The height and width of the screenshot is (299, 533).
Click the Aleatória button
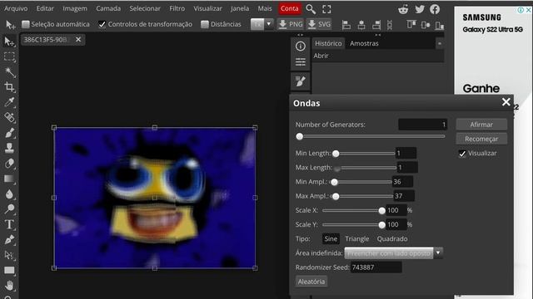click(x=311, y=282)
